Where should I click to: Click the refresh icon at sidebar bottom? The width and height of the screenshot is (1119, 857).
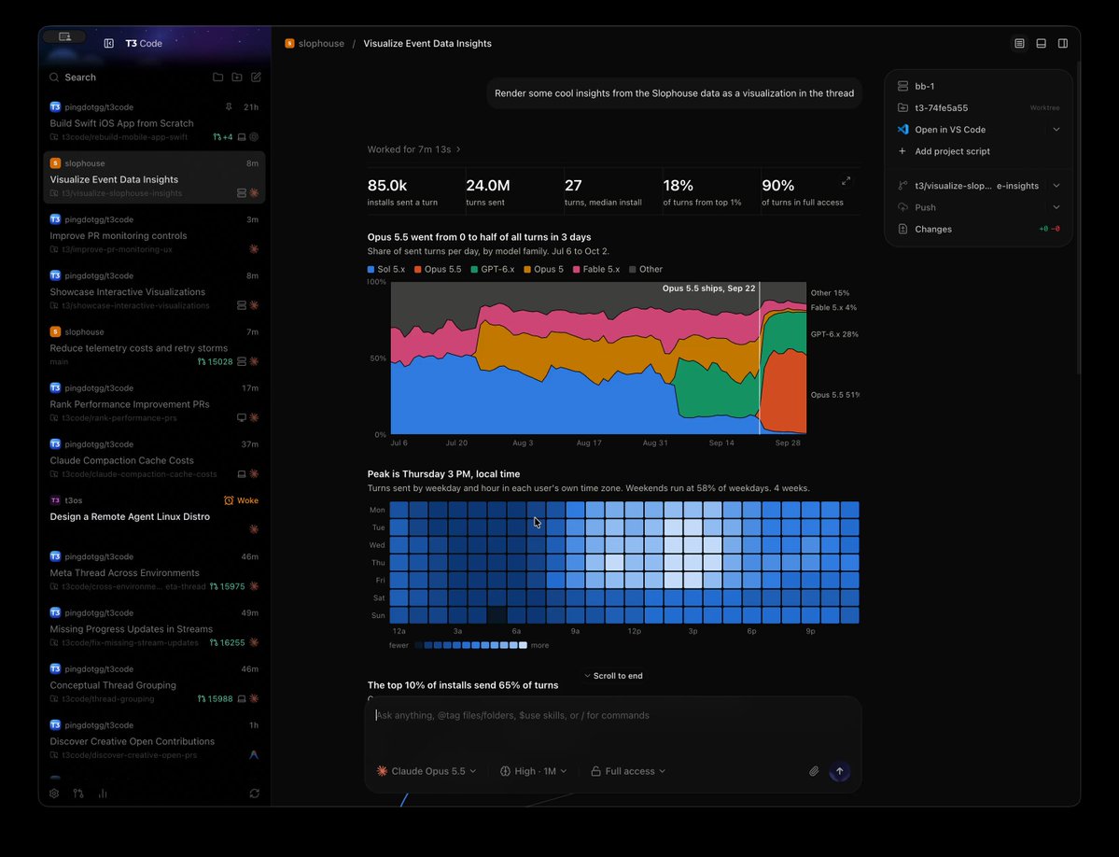tap(255, 794)
